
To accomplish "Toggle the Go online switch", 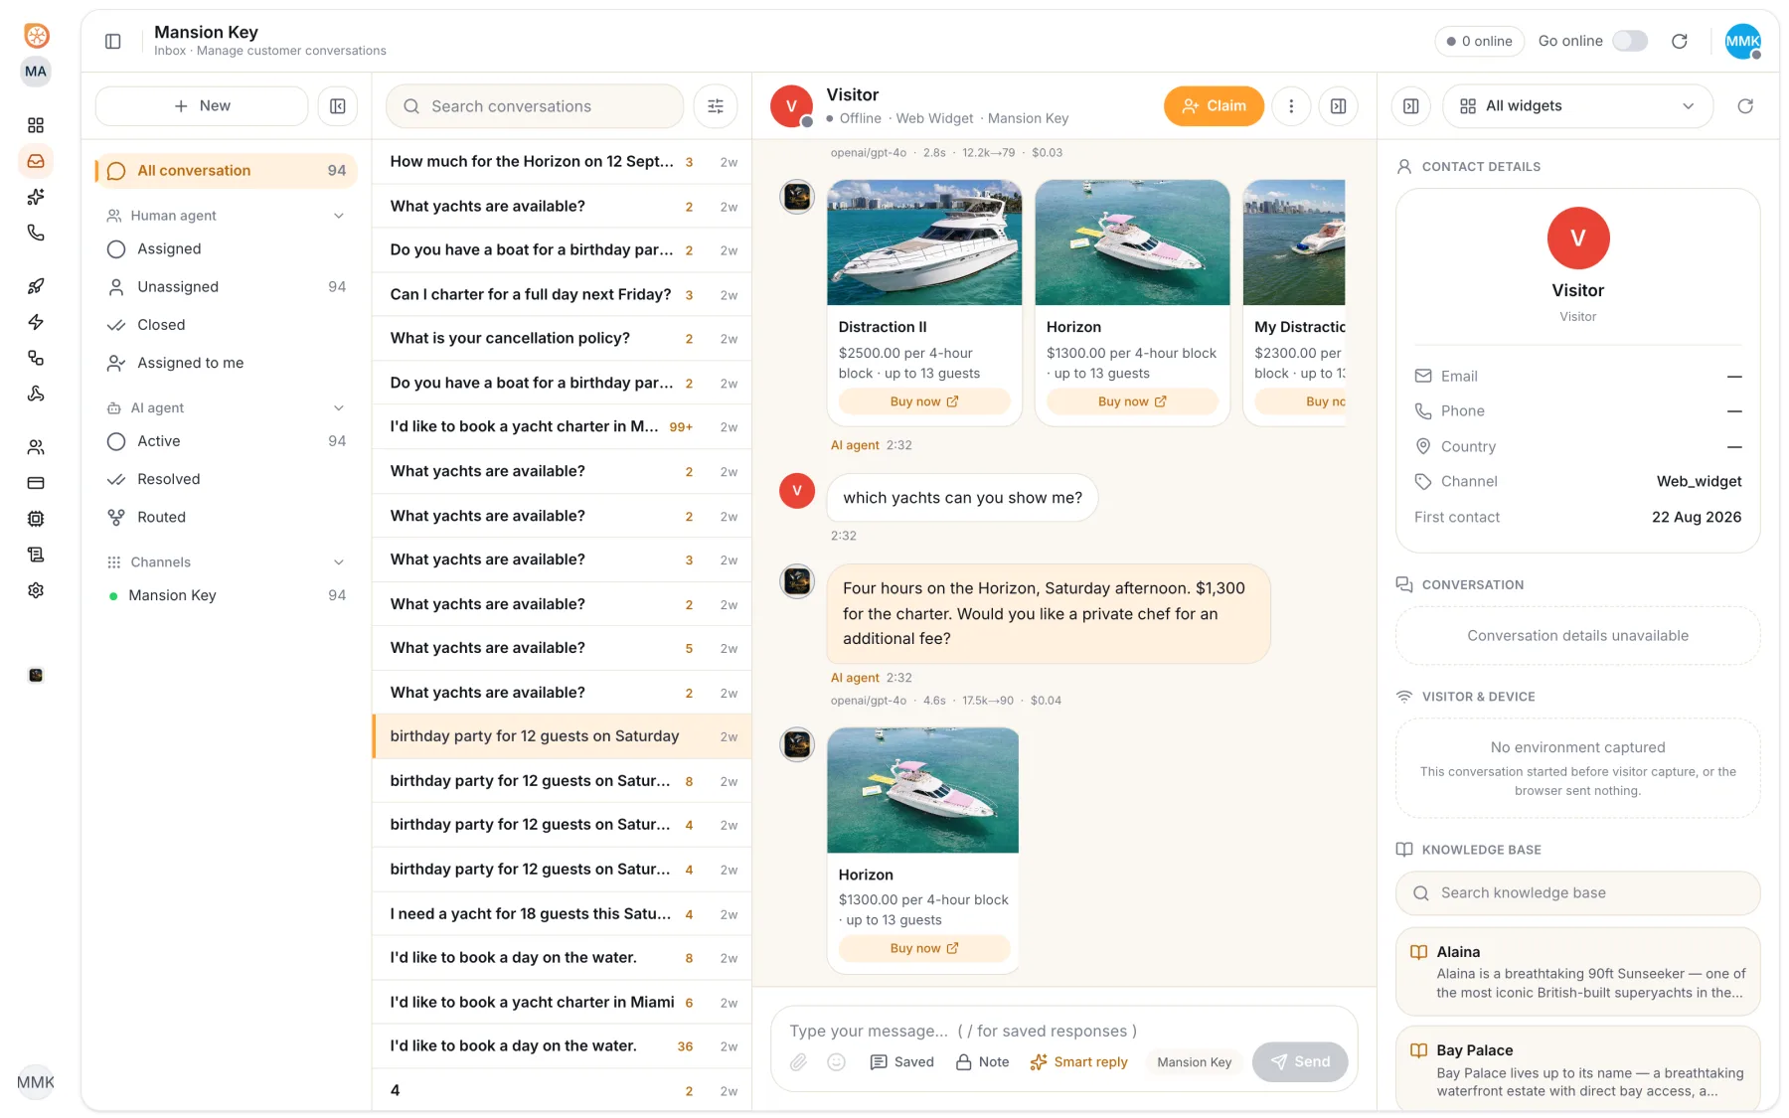I will 1630,41.
